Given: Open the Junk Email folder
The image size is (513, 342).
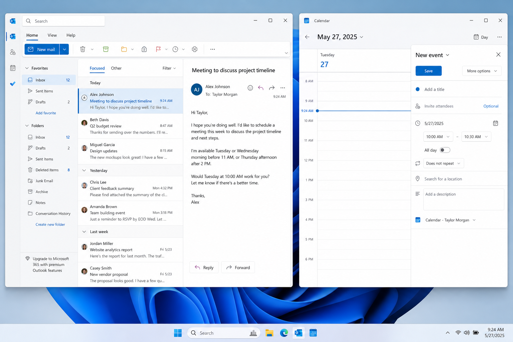Looking at the screenshot, I should click(49, 181).
